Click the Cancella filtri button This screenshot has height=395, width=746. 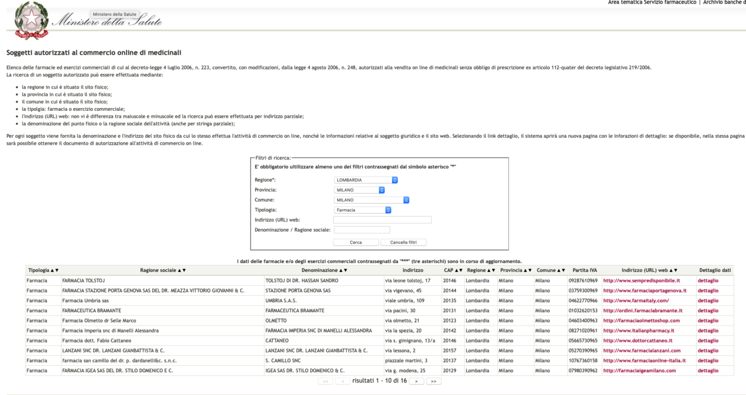point(403,242)
